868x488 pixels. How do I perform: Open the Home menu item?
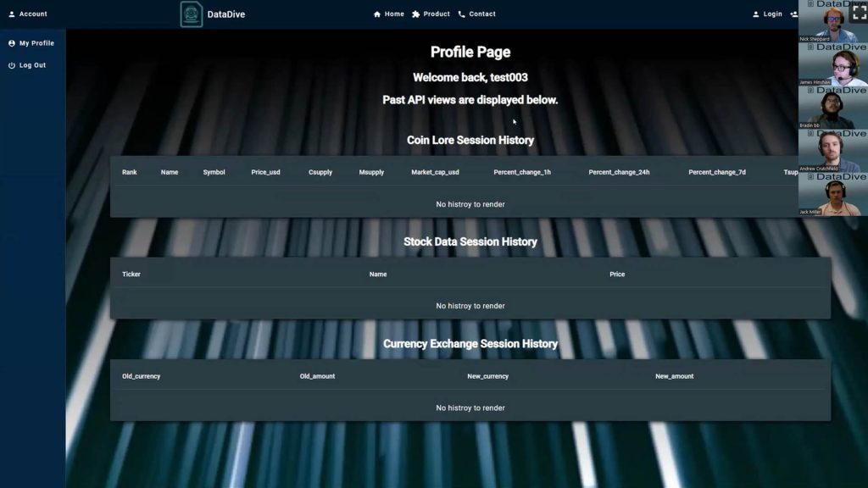pos(394,14)
